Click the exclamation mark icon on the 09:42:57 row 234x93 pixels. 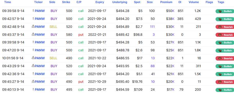[x=33, y=19]
